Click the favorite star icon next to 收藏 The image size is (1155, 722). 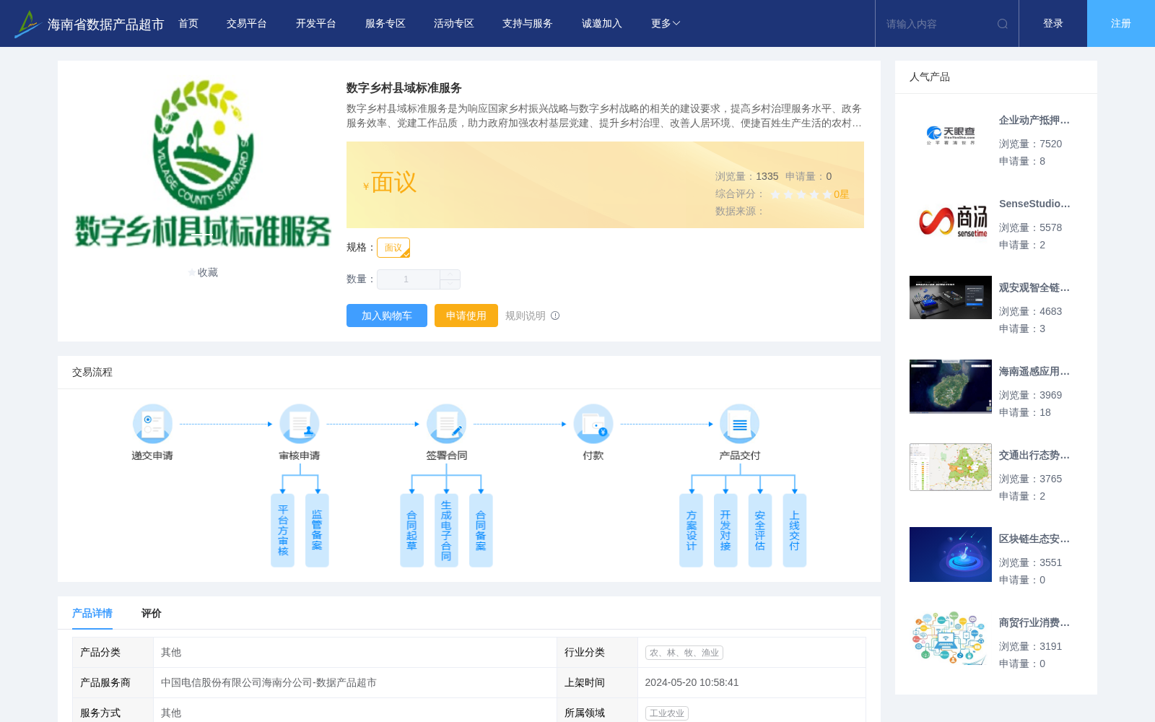pos(192,272)
